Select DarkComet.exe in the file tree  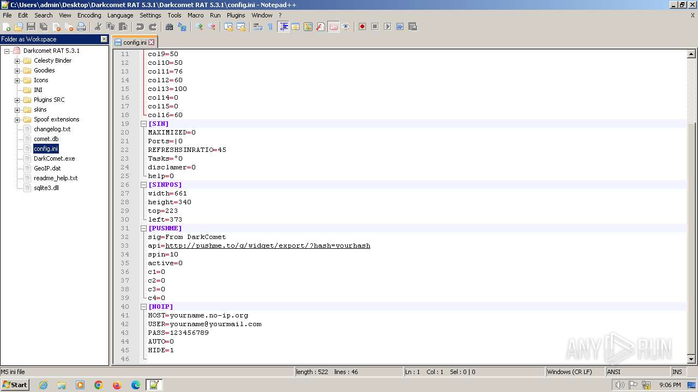(x=54, y=158)
